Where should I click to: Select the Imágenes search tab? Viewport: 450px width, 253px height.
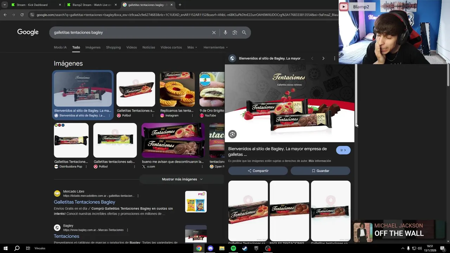(93, 47)
